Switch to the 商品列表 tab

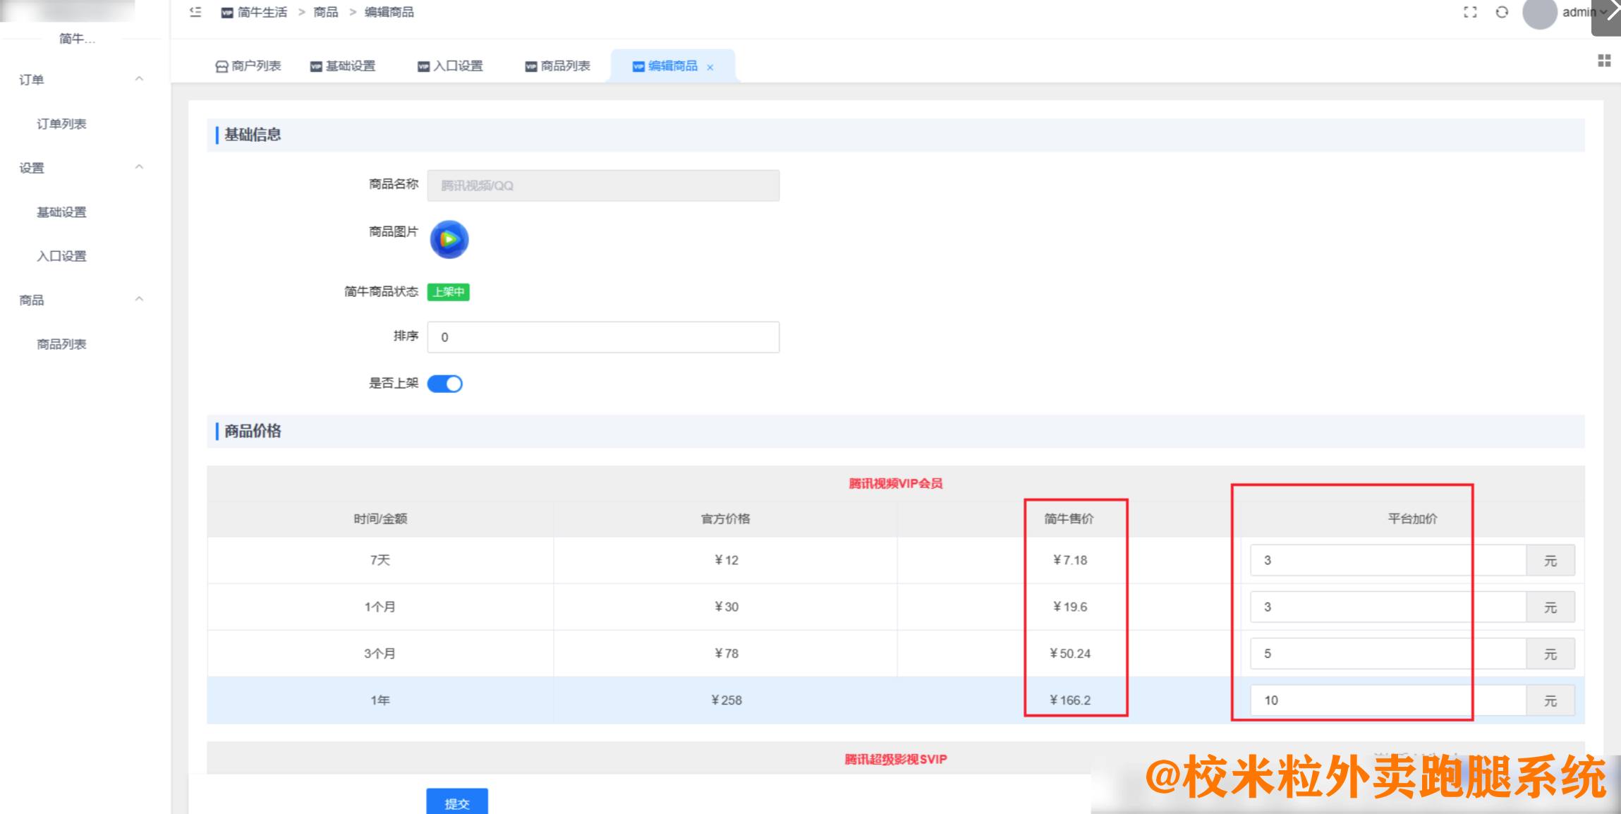pyautogui.click(x=557, y=66)
